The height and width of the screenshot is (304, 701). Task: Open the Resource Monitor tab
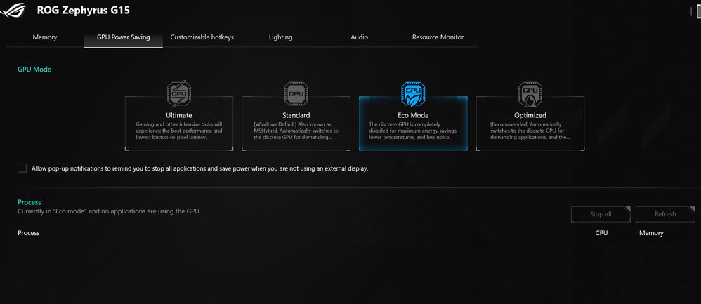coord(438,37)
